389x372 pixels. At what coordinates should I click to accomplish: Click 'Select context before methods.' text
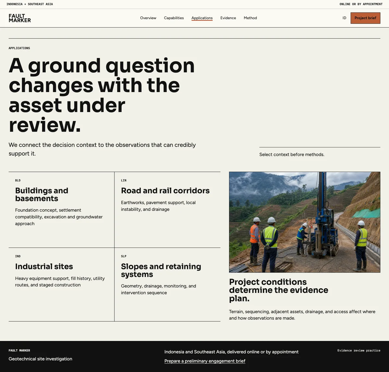(292, 155)
